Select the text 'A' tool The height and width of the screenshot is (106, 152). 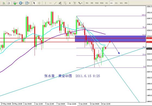(70, 3)
